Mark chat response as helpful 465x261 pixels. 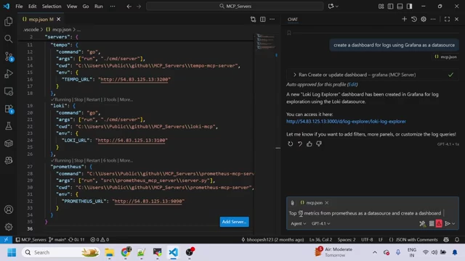(x=310, y=144)
